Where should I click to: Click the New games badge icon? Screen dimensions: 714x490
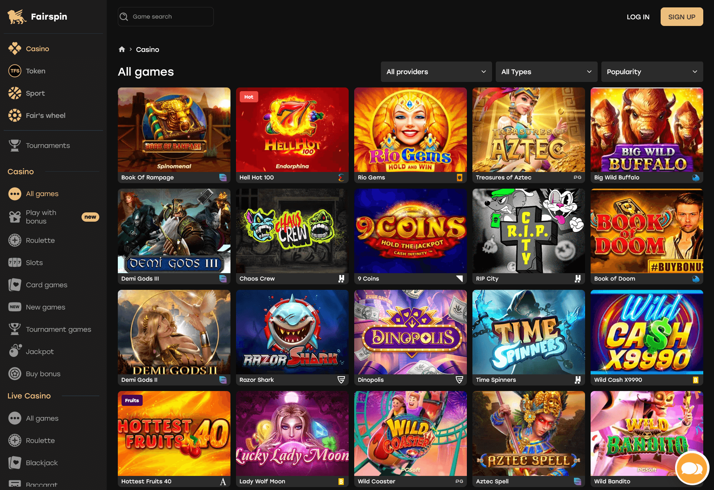tap(15, 307)
